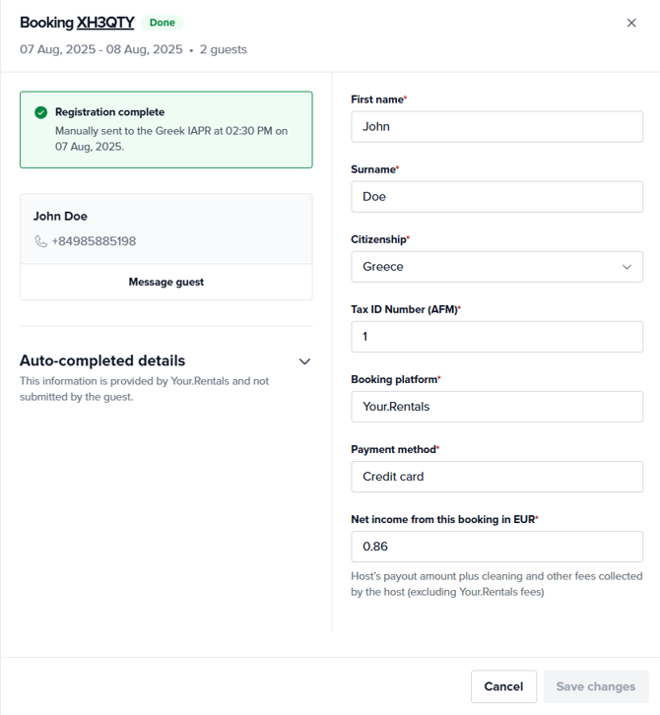Click the phone icon beside guest number
Screen dimensions: 660x715
[x=40, y=241]
